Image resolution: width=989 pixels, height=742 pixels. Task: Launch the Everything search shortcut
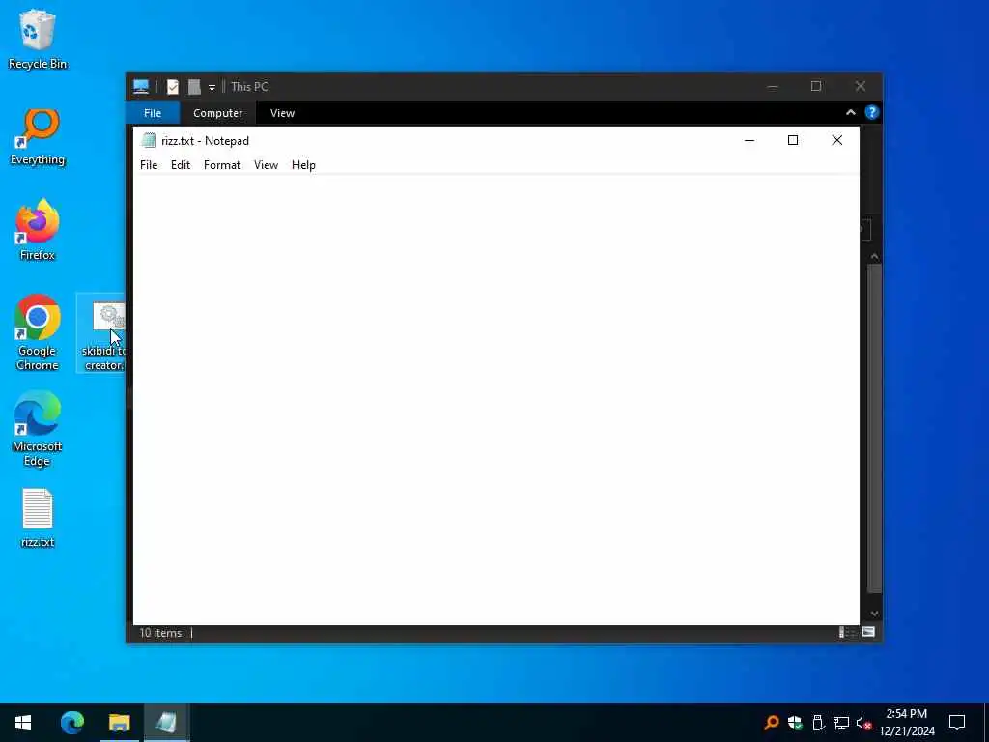tap(38, 136)
